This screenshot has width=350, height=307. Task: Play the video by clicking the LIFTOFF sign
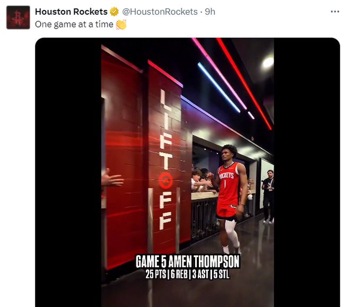[x=166, y=159]
